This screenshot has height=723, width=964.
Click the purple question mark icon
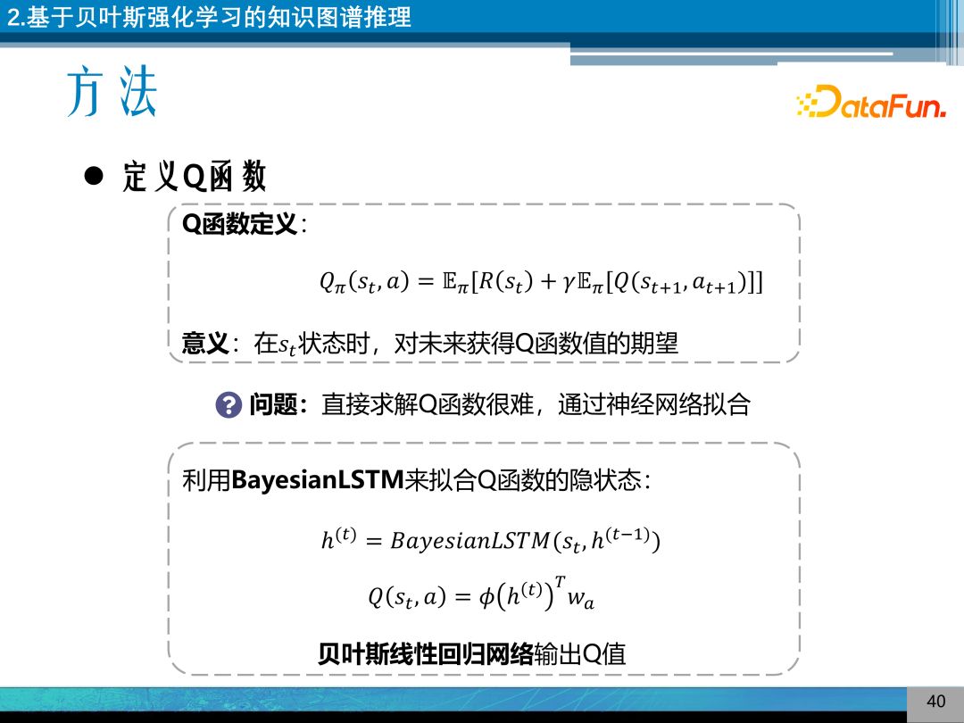click(229, 404)
